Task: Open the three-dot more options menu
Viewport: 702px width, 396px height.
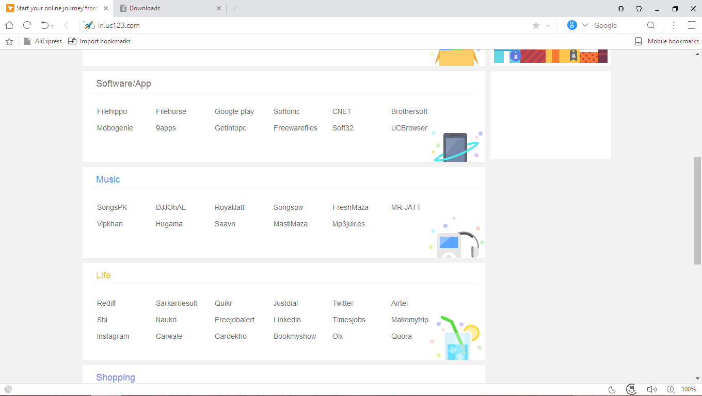Action: point(674,25)
